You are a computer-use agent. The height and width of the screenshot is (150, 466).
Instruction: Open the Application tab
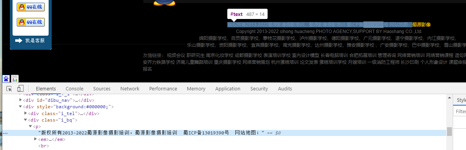228,88
